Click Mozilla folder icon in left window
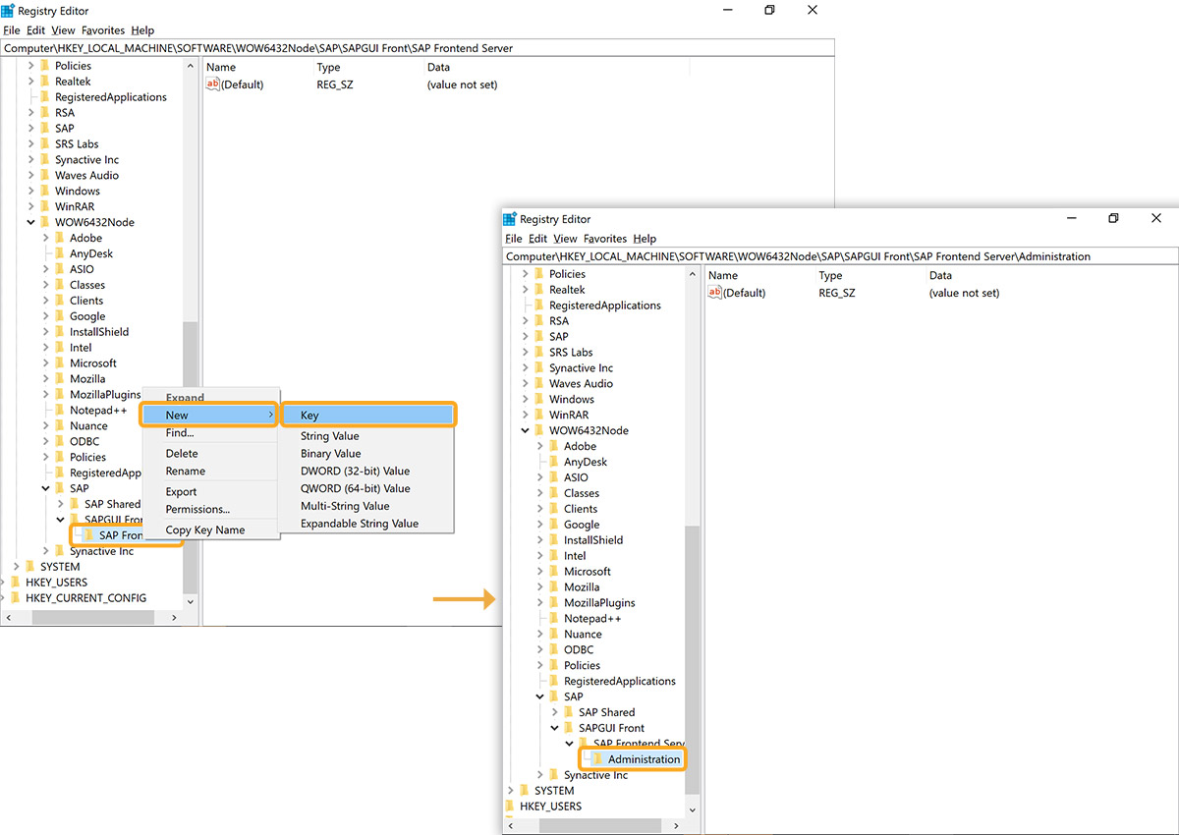This screenshot has height=835, width=1179. point(59,379)
